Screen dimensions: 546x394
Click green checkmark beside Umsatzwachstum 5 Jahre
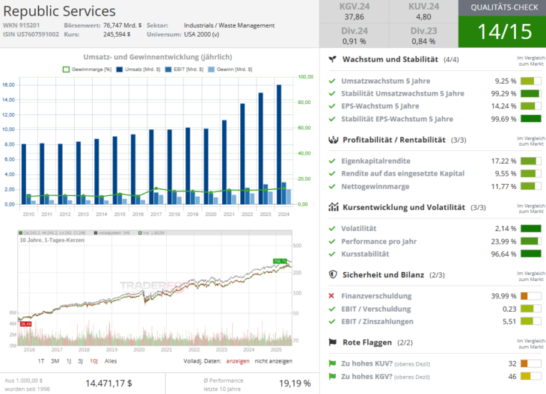click(x=332, y=81)
